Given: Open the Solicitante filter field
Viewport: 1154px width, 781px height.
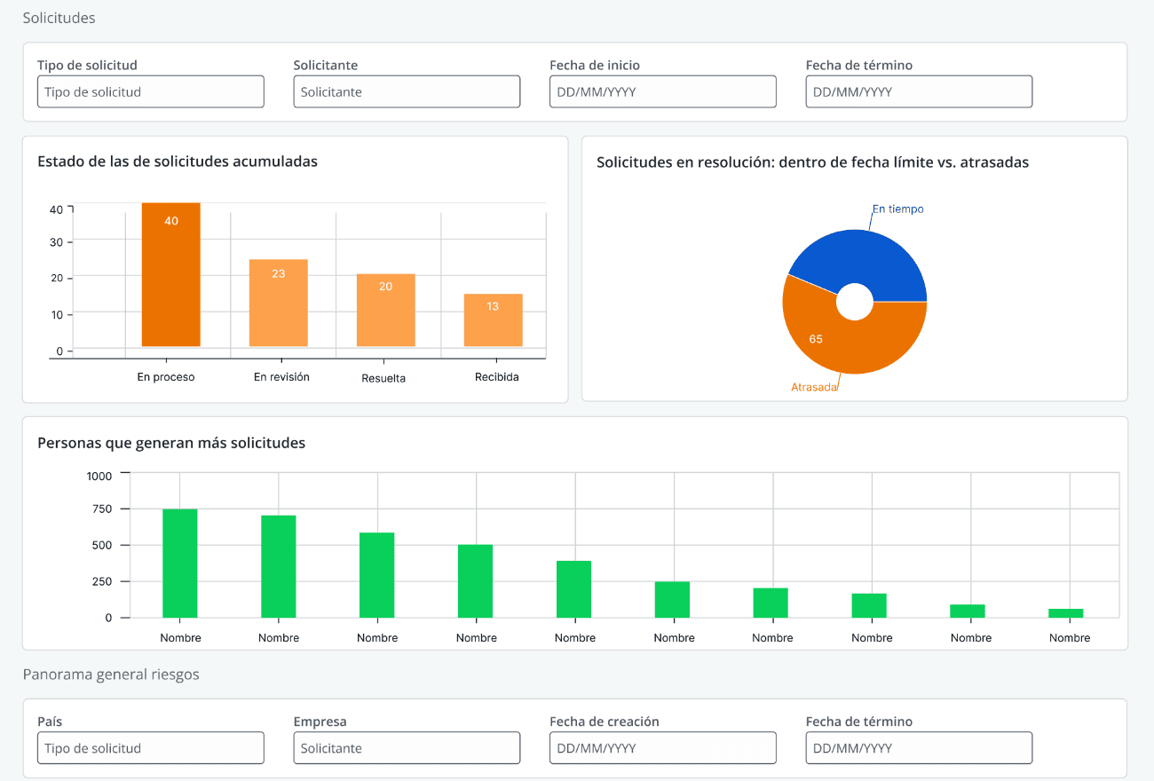Looking at the screenshot, I should pyautogui.click(x=407, y=92).
